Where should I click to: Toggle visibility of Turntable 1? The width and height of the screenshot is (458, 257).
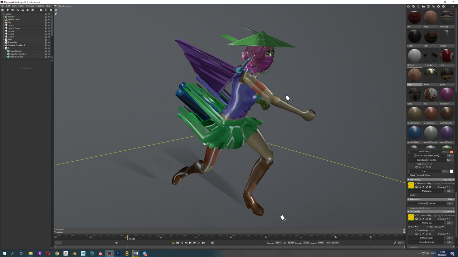(49, 42)
